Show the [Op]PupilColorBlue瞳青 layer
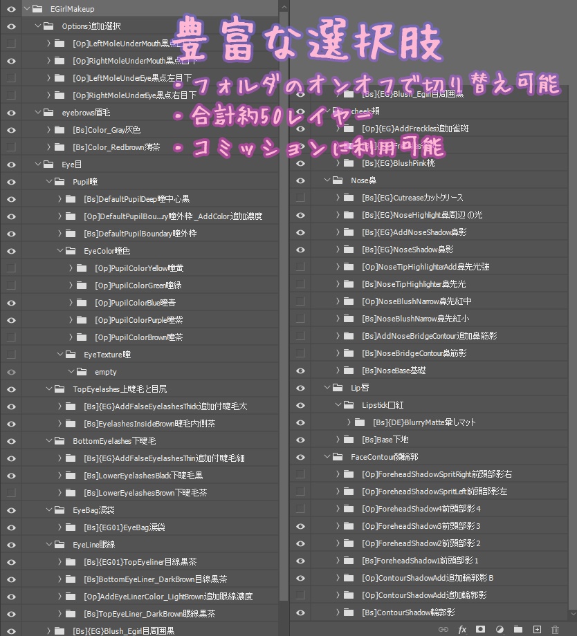577x636 pixels. tap(10, 302)
